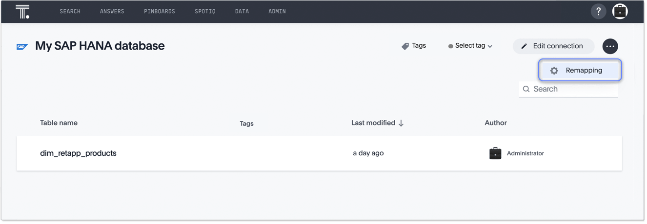
Task: Click the Administrator author briefcase icon
Action: click(x=495, y=153)
